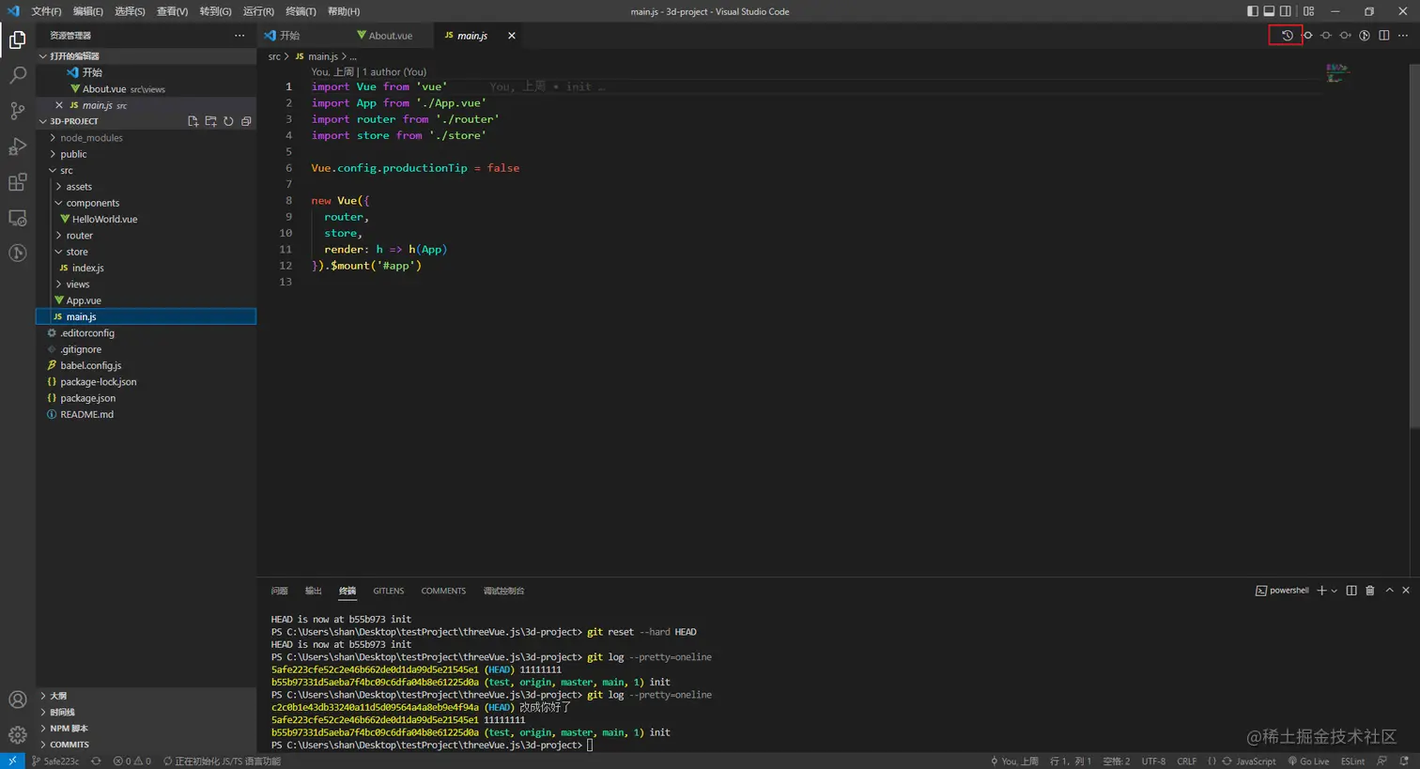Open terminal launch profile dropdown
The width and height of the screenshot is (1420, 769).
pos(1334,591)
